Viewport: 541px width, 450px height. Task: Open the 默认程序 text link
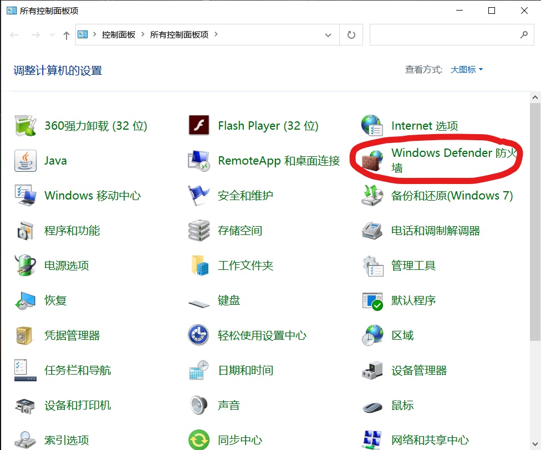click(x=414, y=300)
